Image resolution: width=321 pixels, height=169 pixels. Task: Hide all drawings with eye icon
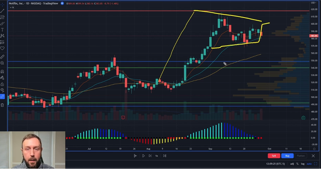2,90
